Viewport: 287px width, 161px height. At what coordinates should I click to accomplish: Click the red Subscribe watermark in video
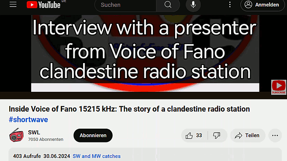pyautogui.click(x=278, y=87)
